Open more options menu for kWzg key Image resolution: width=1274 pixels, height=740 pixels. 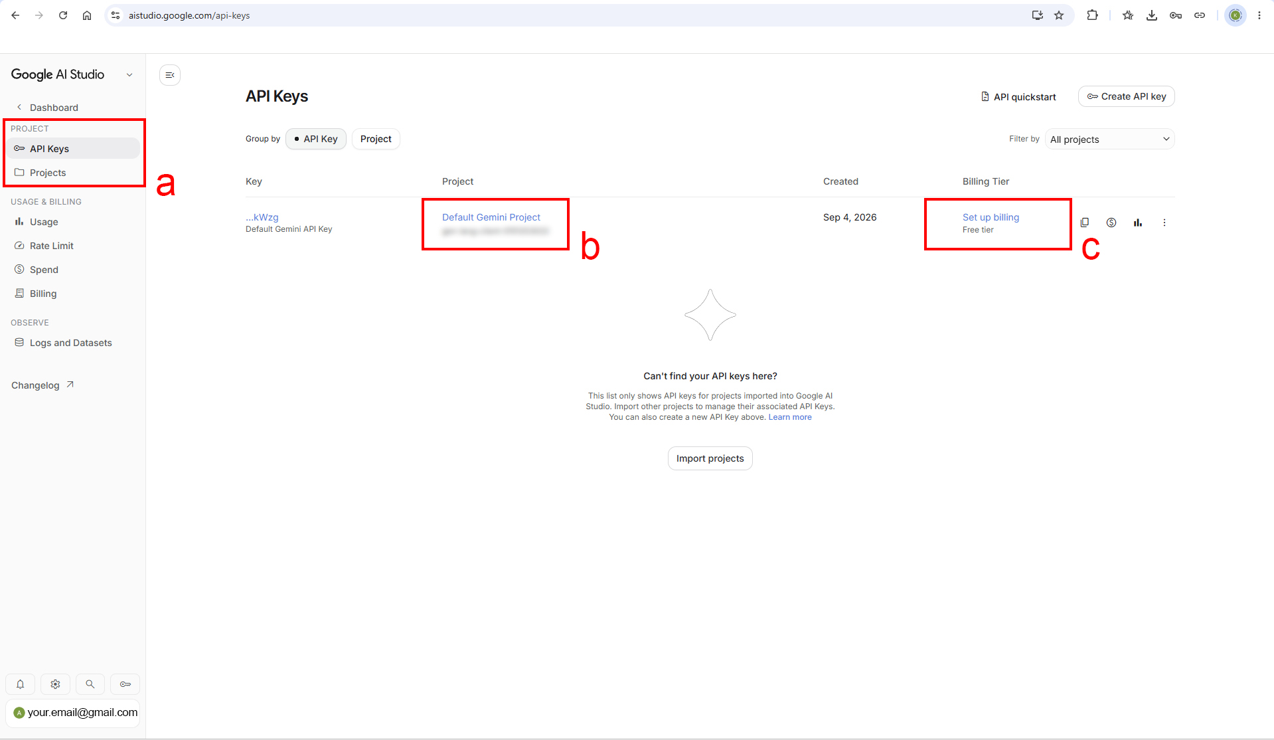(x=1164, y=223)
